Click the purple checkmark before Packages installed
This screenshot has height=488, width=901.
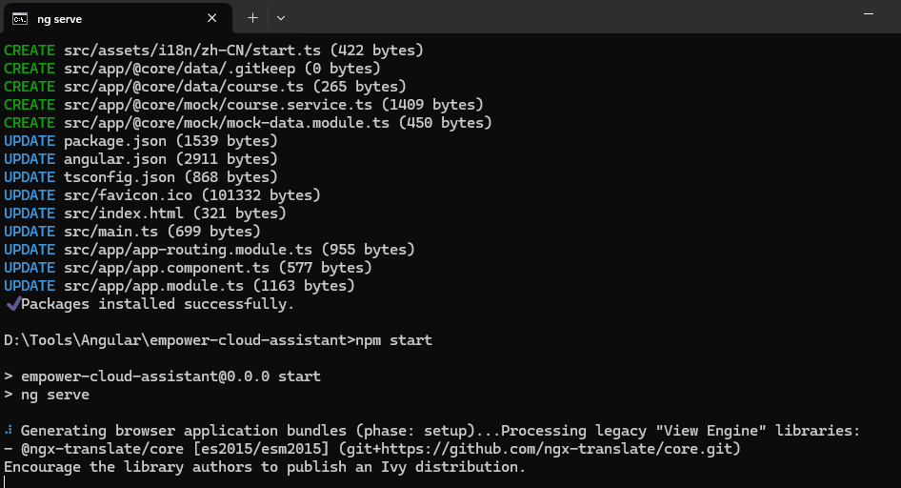pos(12,304)
